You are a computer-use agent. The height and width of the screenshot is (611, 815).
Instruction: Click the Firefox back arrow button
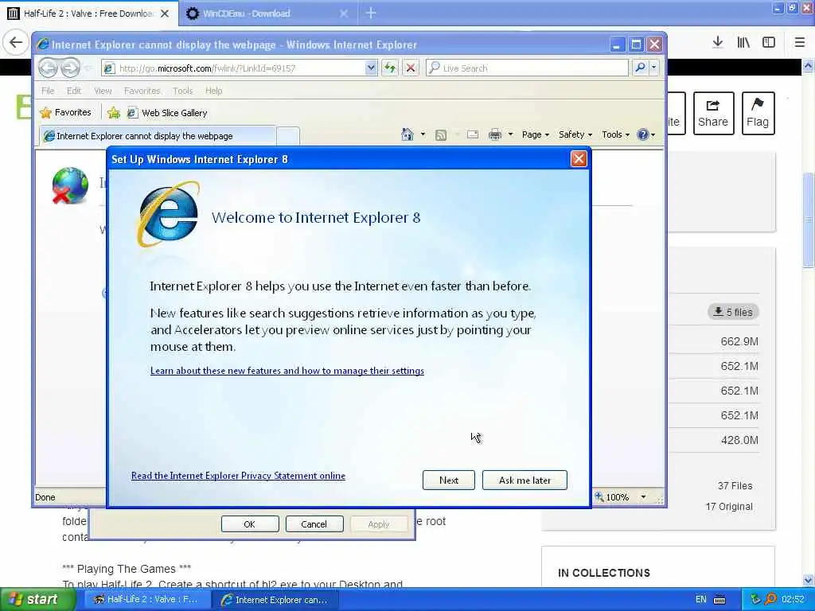pyautogui.click(x=16, y=42)
